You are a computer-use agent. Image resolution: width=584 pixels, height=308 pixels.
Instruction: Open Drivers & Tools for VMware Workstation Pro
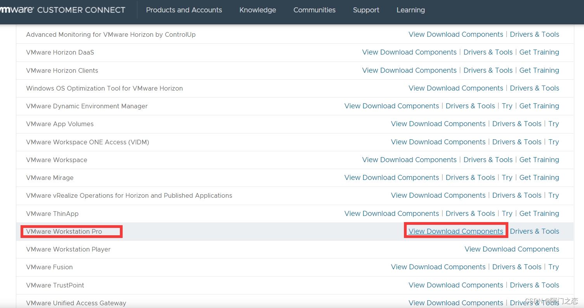(534, 231)
